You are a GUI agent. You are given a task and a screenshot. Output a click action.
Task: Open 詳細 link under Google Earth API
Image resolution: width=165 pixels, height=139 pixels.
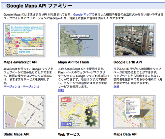[x=116, y=87]
